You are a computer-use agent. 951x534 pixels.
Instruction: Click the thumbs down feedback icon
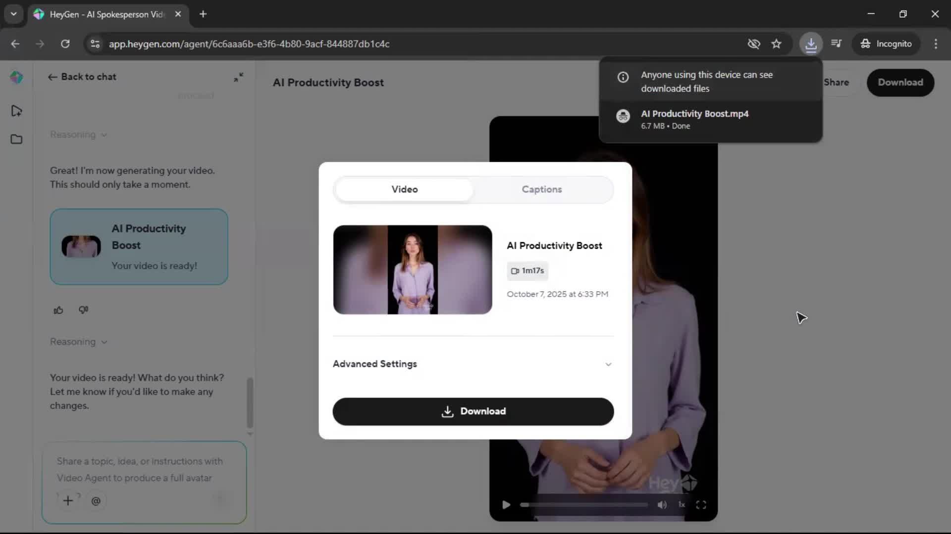click(83, 310)
